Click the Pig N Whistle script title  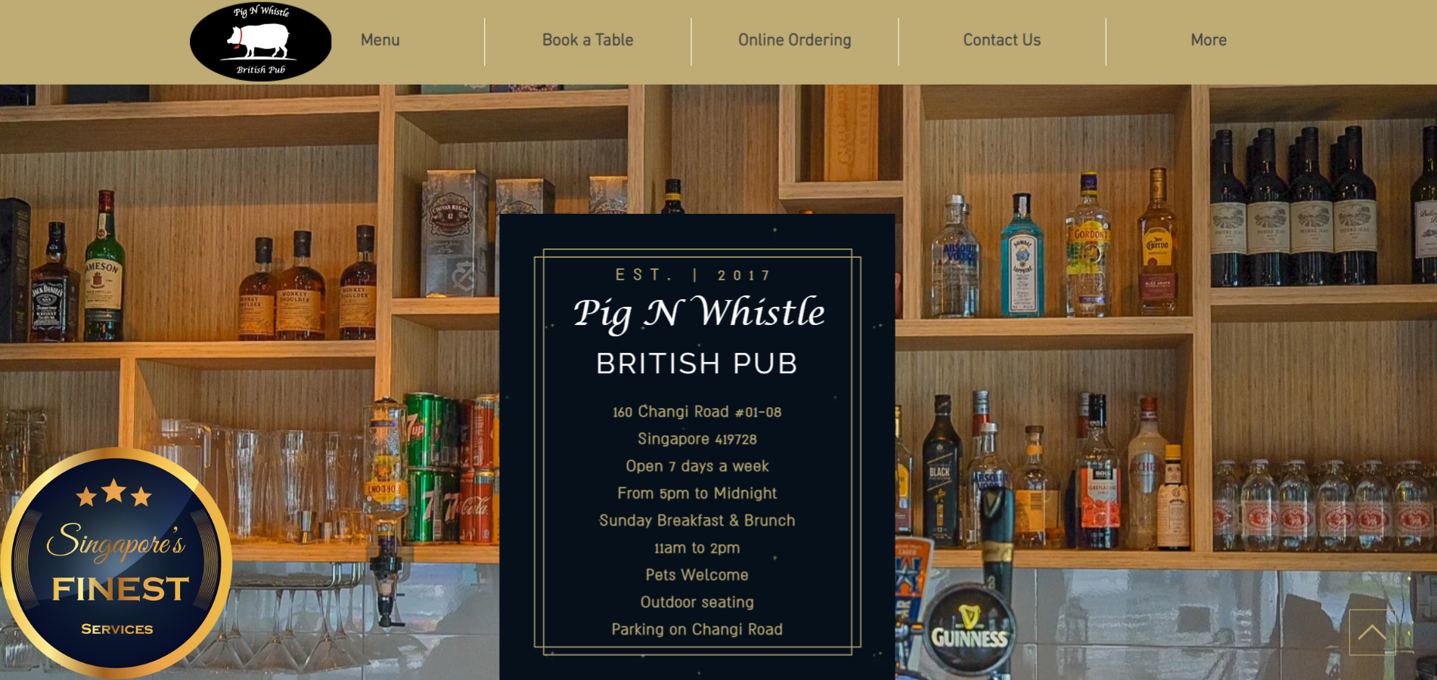click(698, 313)
